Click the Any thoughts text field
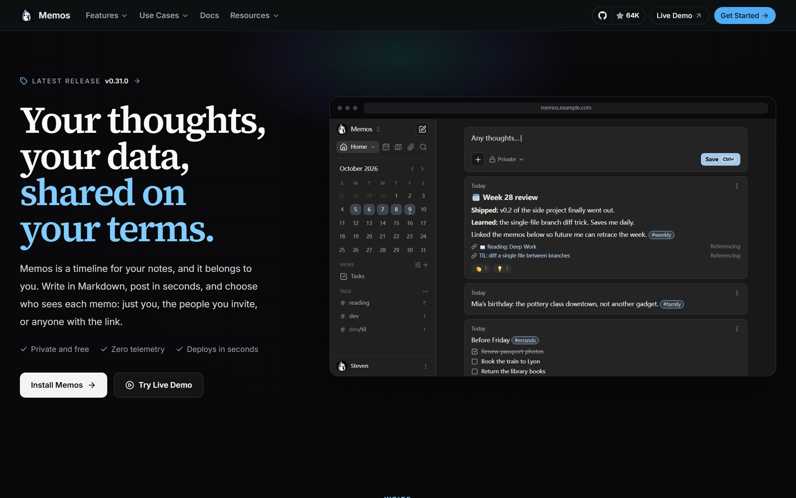The height and width of the screenshot is (498, 796). coord(605,138)
